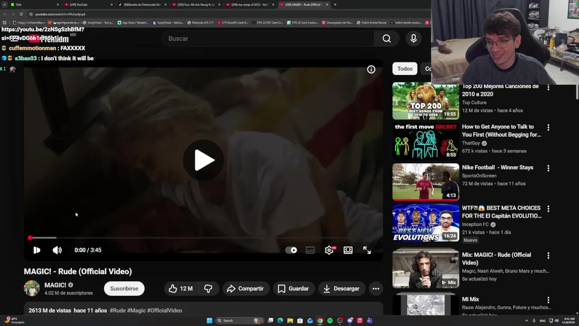The image size is (579, 326).
Task: Open Microsoft Teams from the taskbar
Action: tap(370, 321)
